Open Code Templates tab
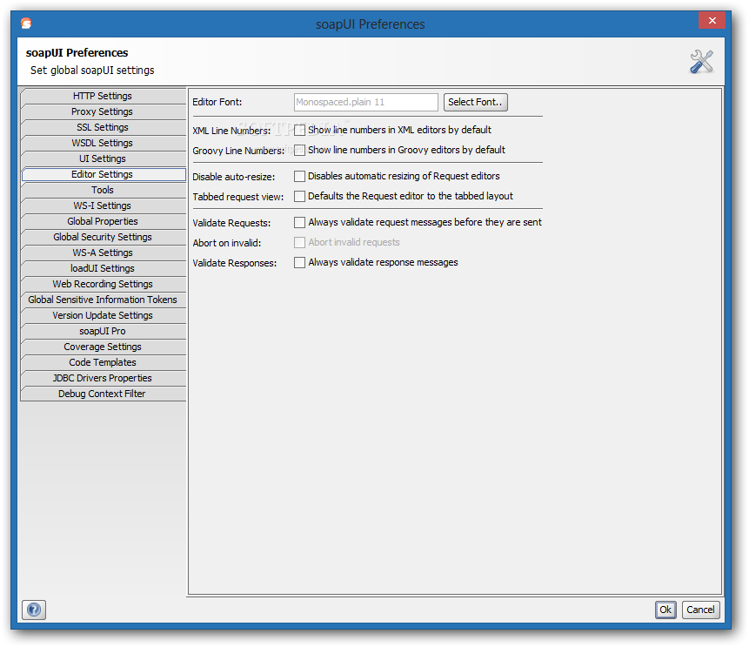The height and width of the screenshot is (647, 749). [x=103, y=363]
